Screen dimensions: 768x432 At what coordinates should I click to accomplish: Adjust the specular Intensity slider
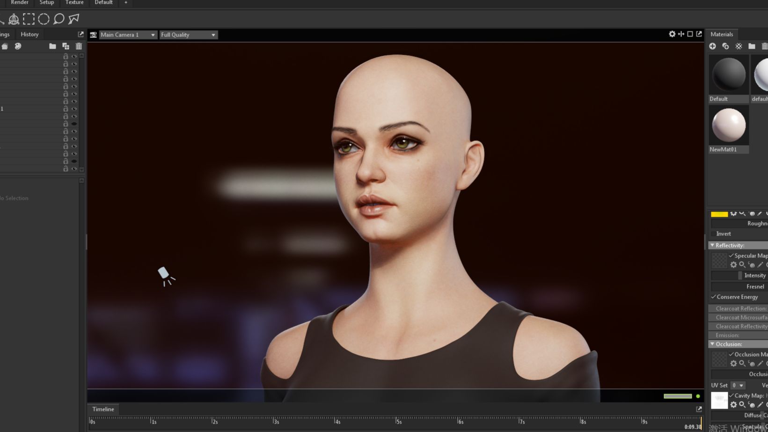click(739, 275)
